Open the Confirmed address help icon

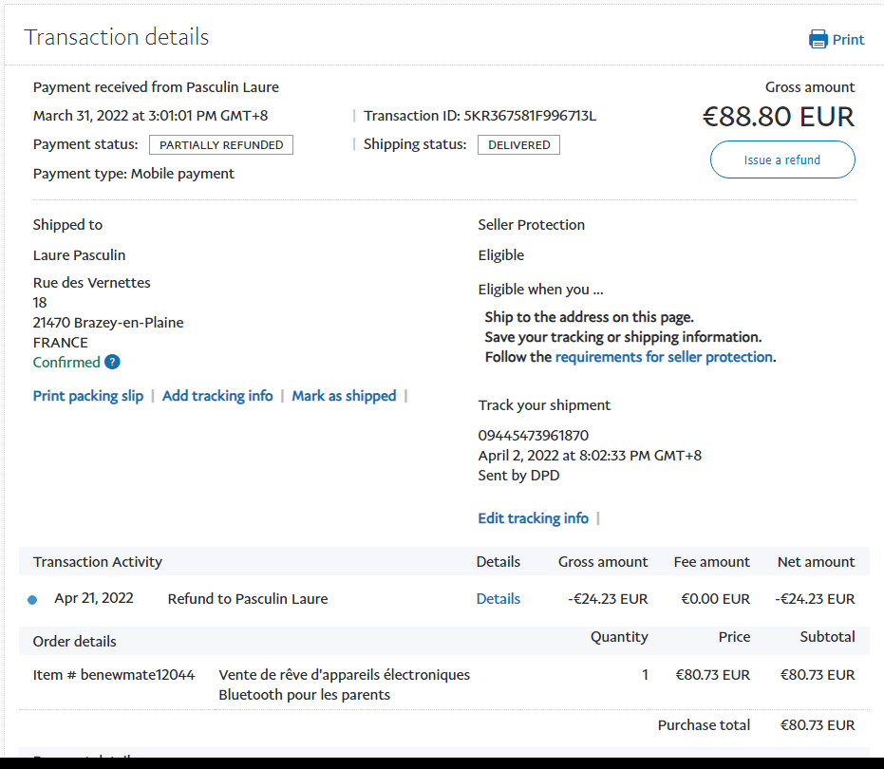point(112,362)
